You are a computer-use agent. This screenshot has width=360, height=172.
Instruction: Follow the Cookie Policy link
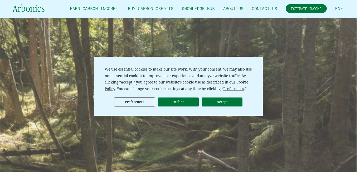tap(176, 85)
